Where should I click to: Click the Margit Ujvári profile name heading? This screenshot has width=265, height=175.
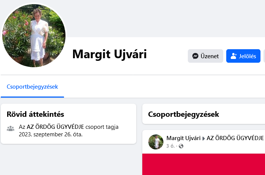110,54
